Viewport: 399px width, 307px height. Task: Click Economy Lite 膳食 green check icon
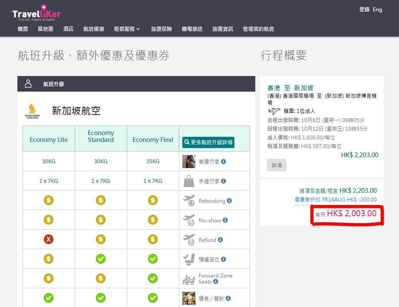pos(49,298)
